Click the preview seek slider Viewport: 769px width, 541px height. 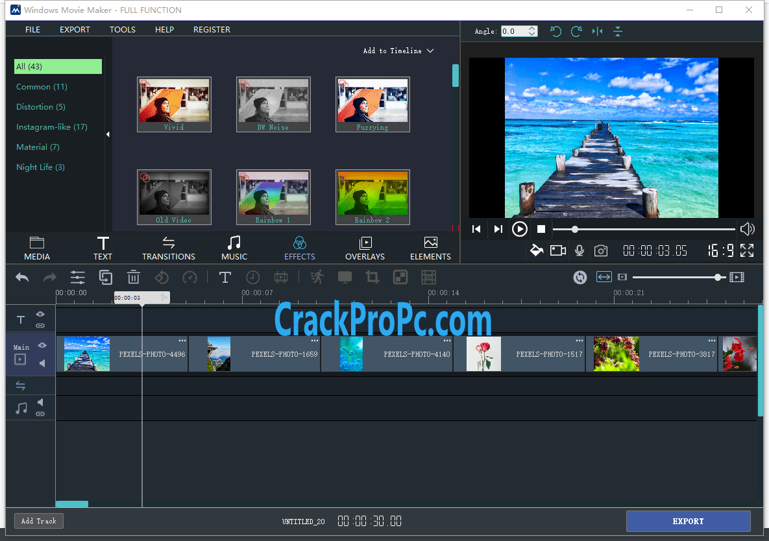(644, 229)
